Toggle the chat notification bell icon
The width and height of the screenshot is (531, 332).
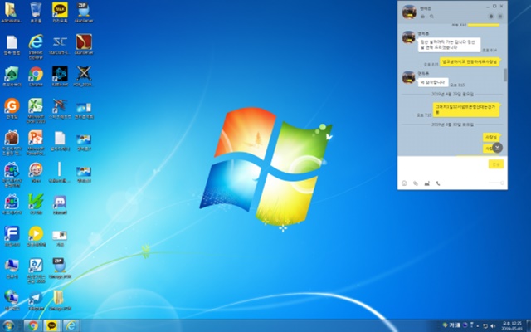(491, 17)
